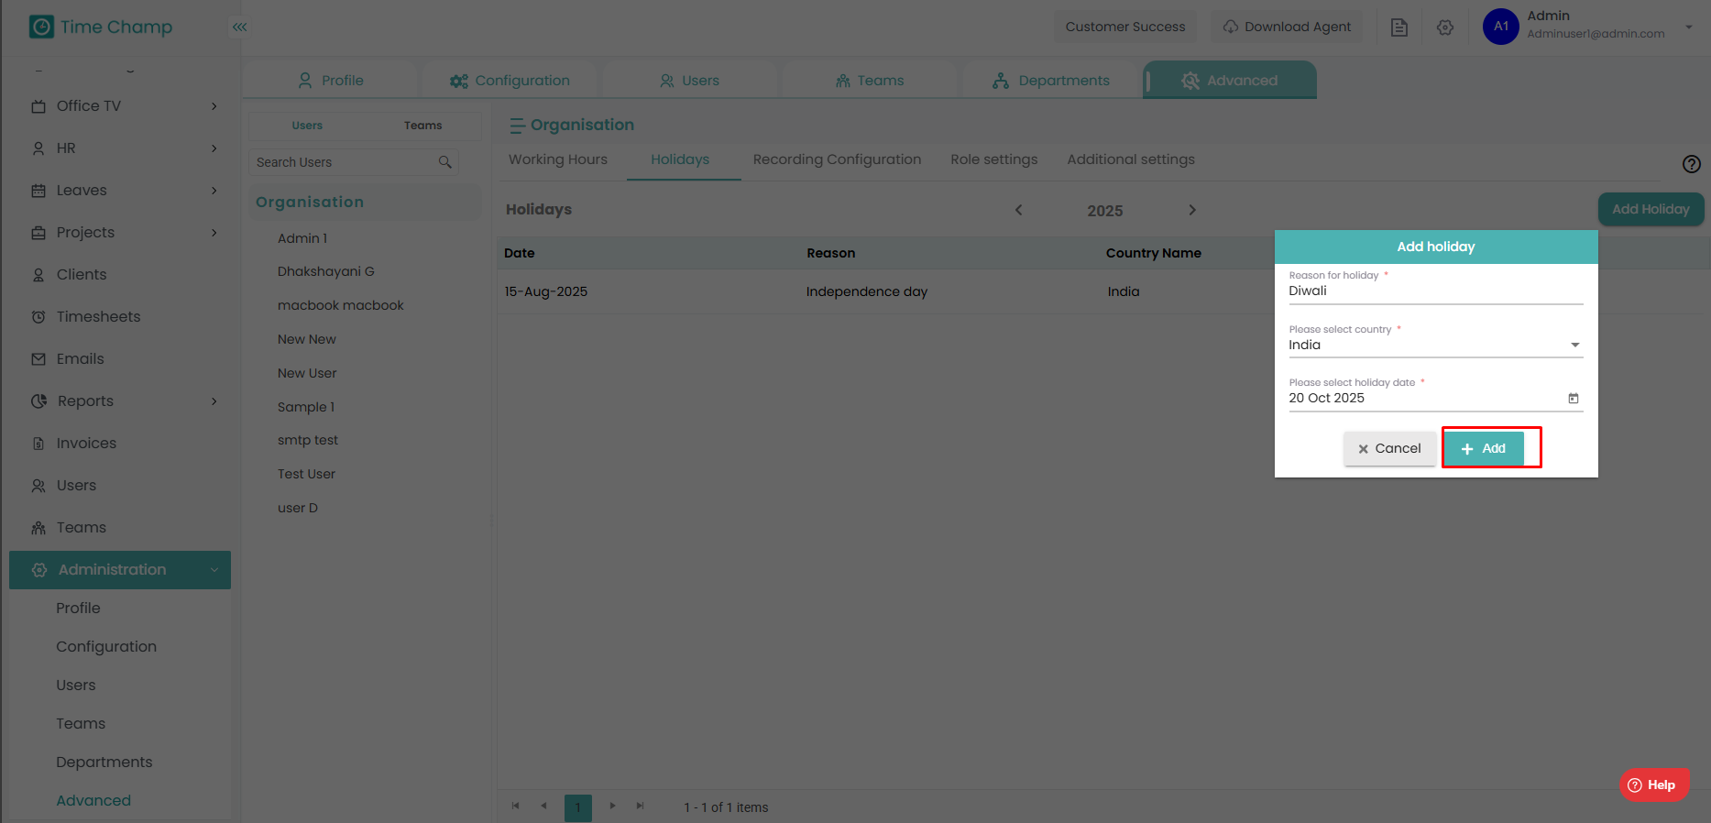Screen dimensions: 1711x823
Task: Click the Add button in dialog
Action: click(1484, 448)
